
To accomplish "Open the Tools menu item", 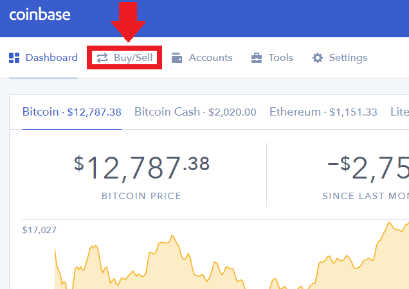I will point(272,58).
